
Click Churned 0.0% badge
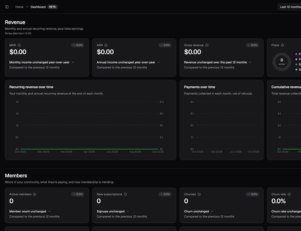(252, 194)
